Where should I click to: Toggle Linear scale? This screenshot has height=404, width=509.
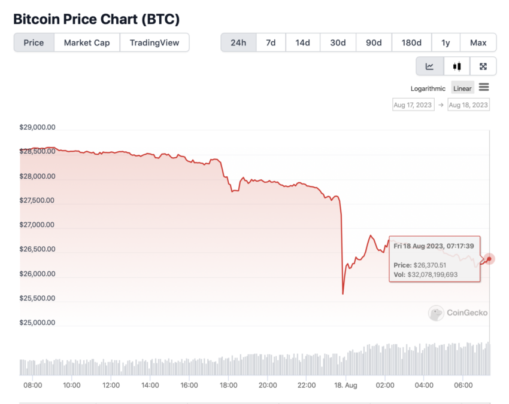(462, 88)
